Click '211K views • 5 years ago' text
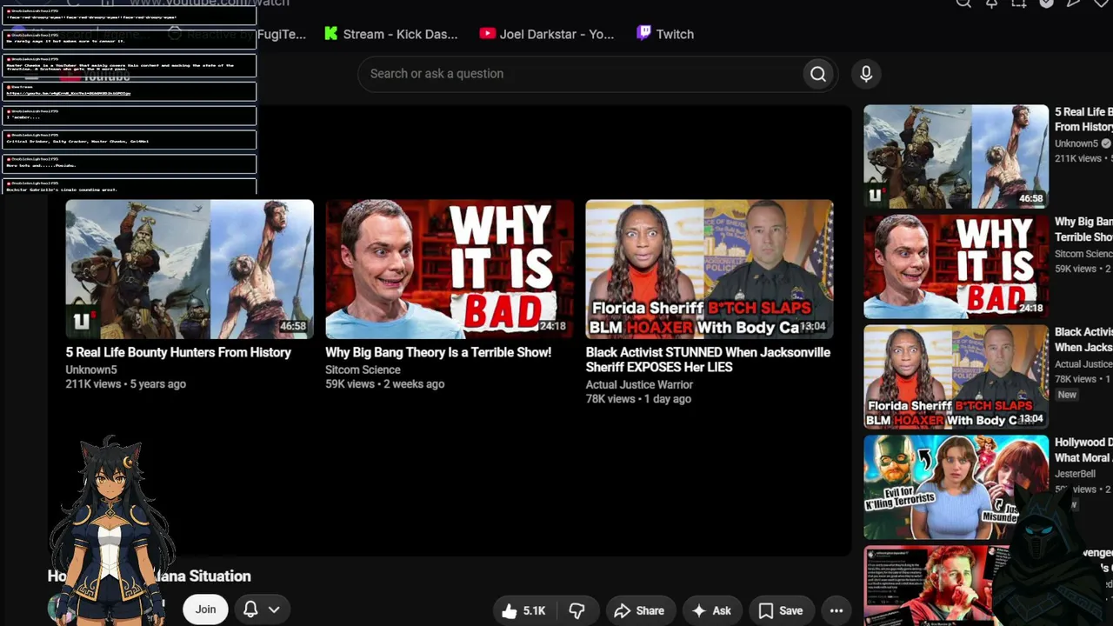 [126, 384]
